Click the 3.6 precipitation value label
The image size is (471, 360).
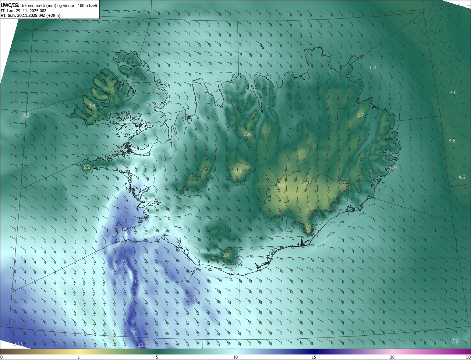[x=247, y=134]
